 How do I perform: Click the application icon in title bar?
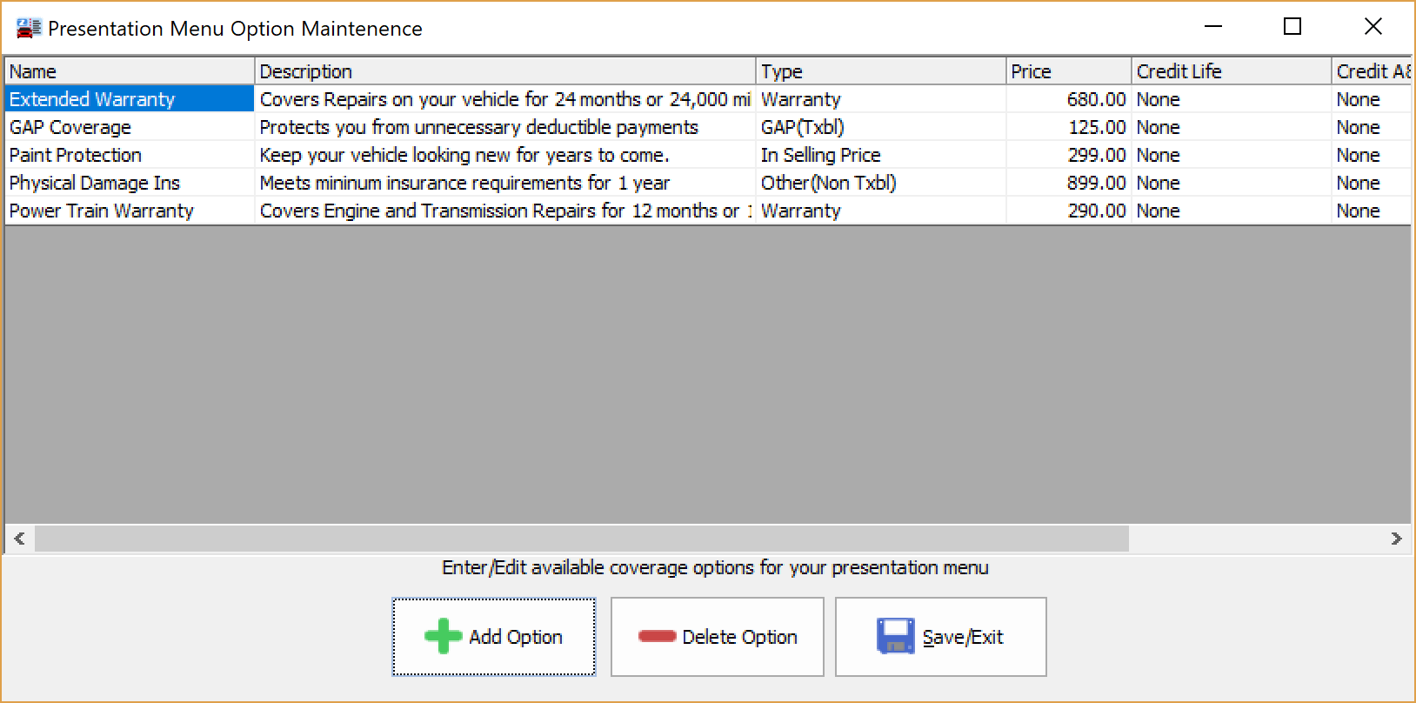[28, 28]
